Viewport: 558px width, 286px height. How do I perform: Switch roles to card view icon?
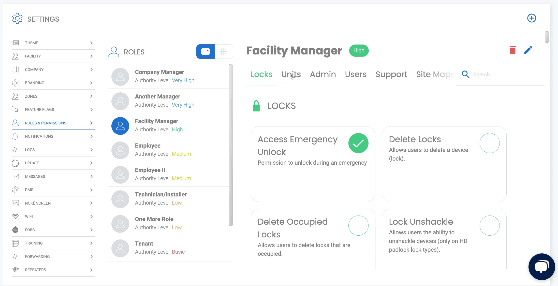click(x=205, y=52)
